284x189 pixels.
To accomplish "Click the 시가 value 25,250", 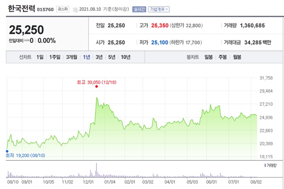I will point(116,43).
